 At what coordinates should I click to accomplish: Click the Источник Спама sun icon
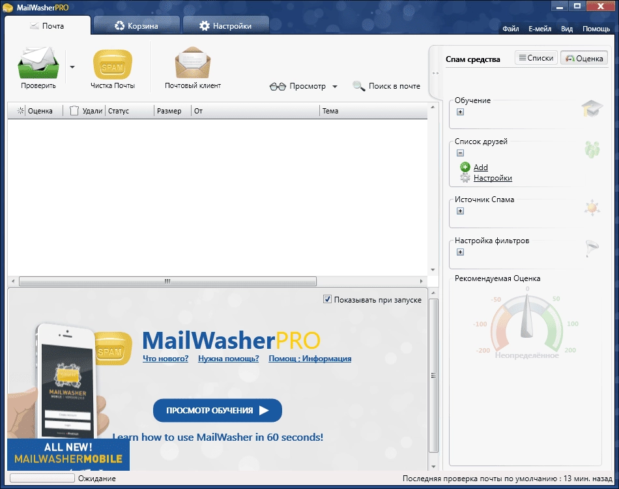click(592, 207)
